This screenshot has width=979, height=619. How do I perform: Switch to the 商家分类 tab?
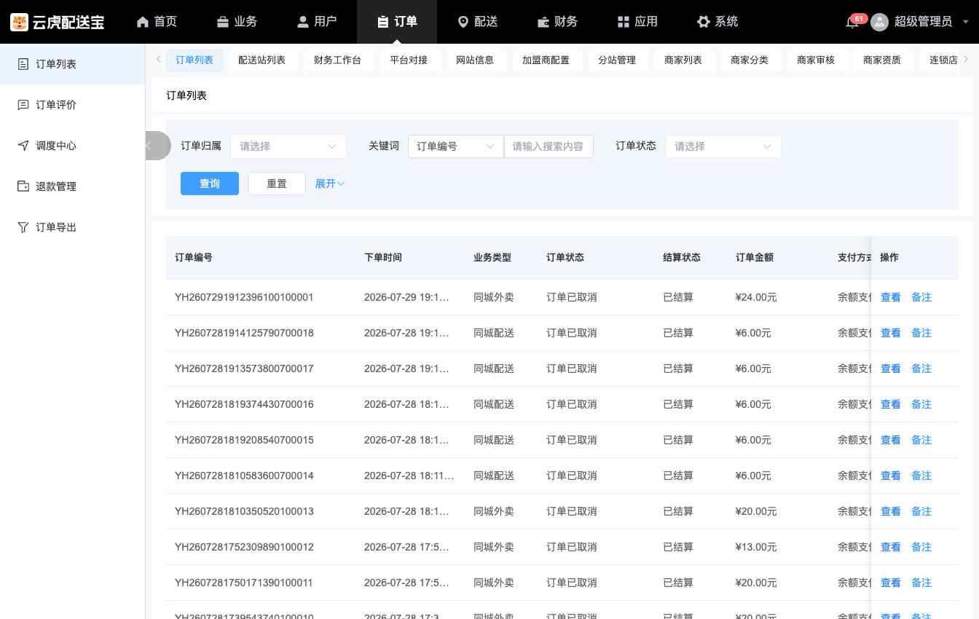pos(750,60)
